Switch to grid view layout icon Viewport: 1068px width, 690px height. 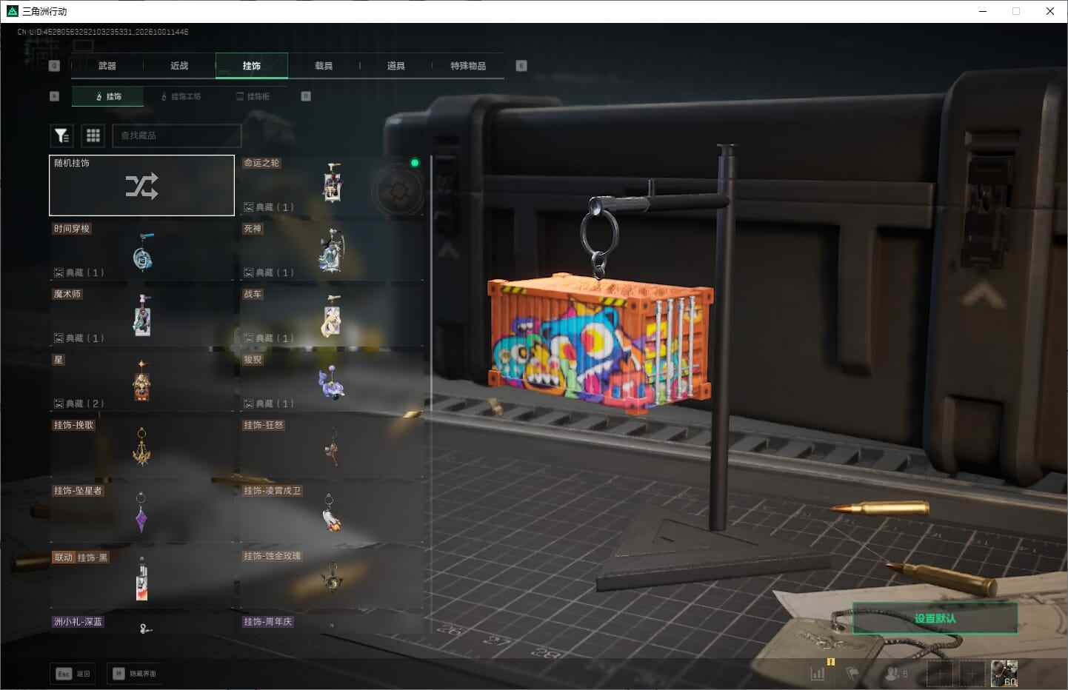(x=93, y=135)
